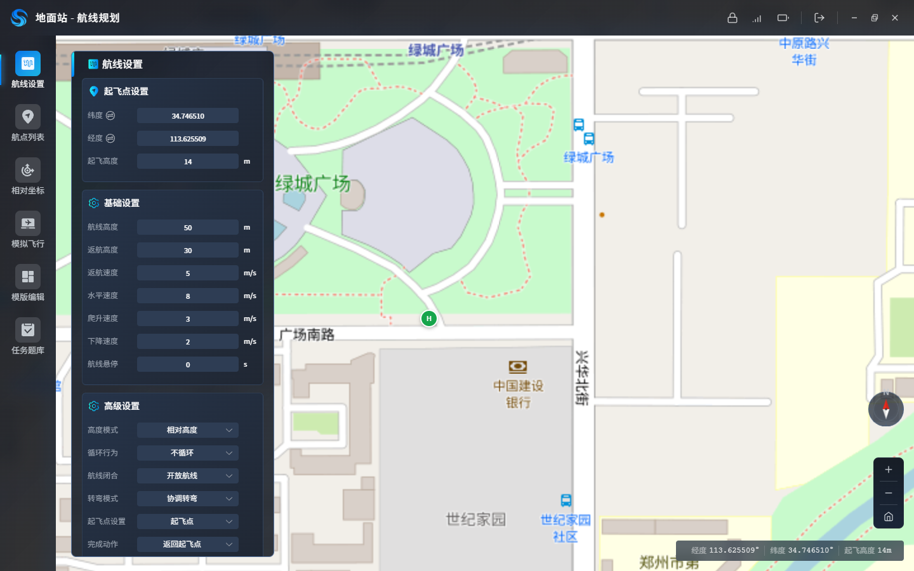Click the status bar 经度 113.625509° readout

[x=725, y=550]
